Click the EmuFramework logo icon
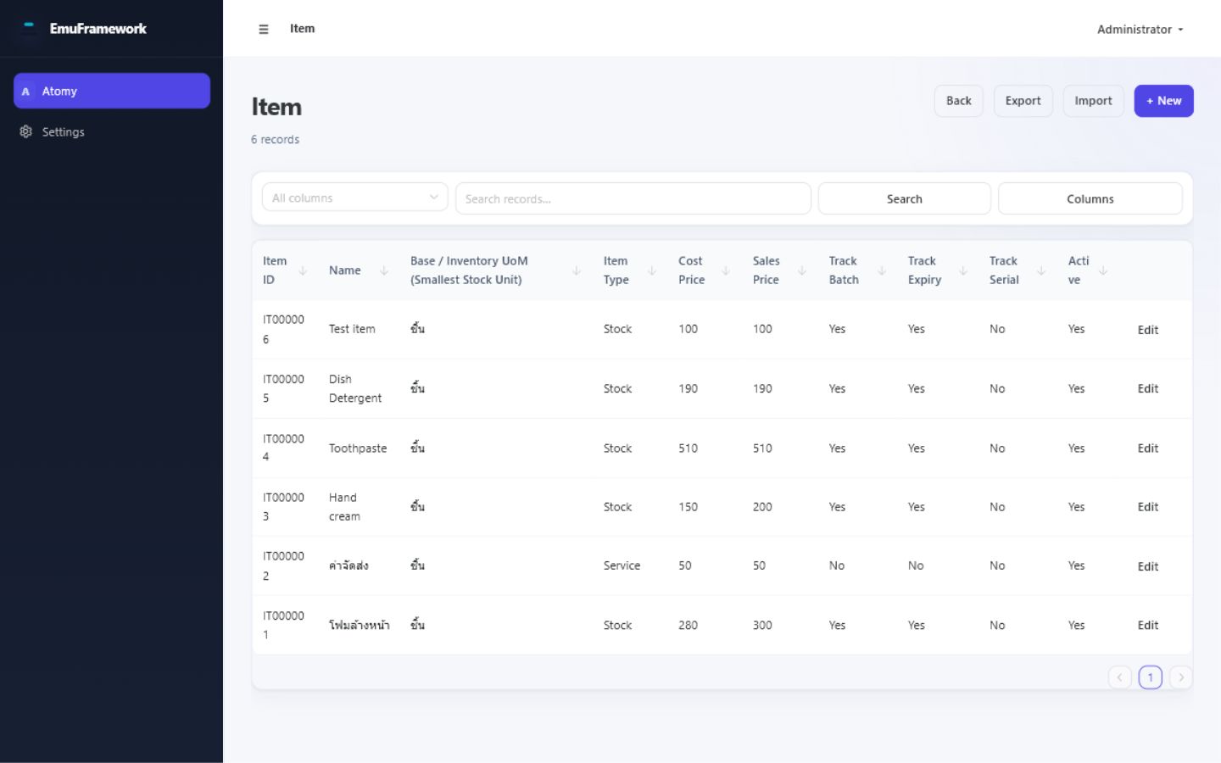This screenshot has width=1221, height=763. click(29, 28)
